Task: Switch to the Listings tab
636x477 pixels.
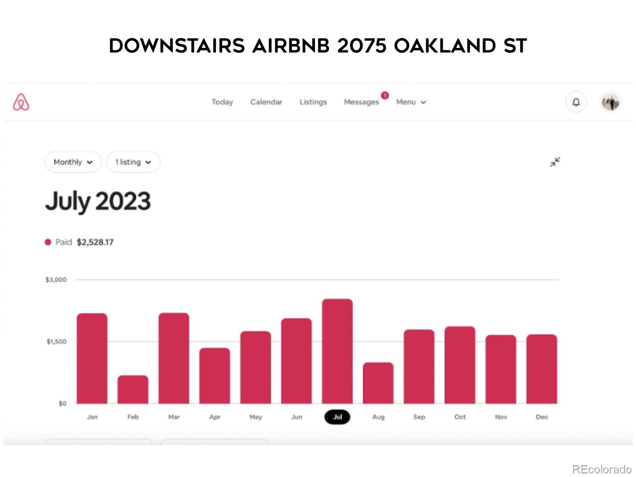Action: coord(313,102)
